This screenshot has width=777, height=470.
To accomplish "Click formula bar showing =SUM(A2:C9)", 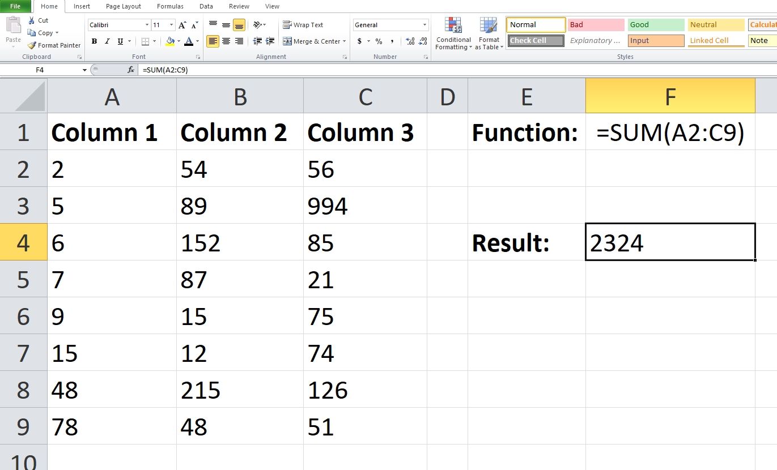I will pyautogui.click(x=458, y=70).
